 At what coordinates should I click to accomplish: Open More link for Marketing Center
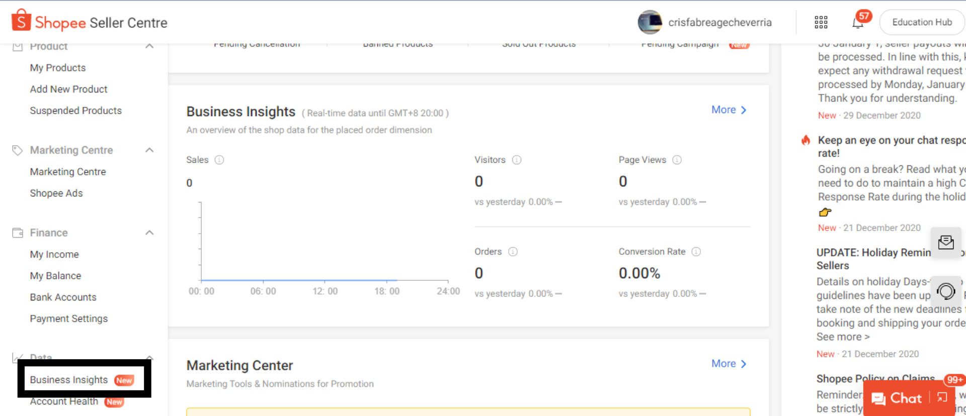click(x=729, y=364)
